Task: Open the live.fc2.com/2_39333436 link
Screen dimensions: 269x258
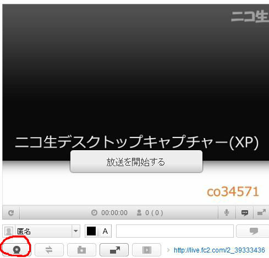Action: pyautogui.click(x=219, y=250)
